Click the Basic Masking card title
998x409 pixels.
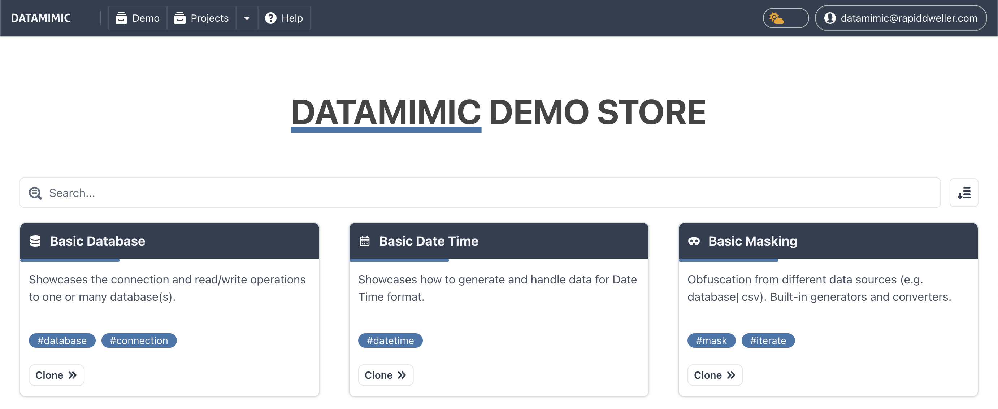click(753, 241)
